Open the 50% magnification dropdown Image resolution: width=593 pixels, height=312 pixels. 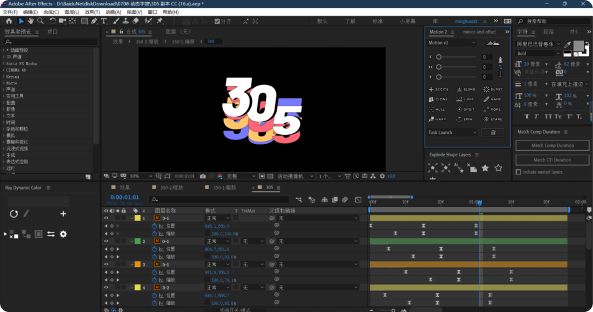(141, 177)
